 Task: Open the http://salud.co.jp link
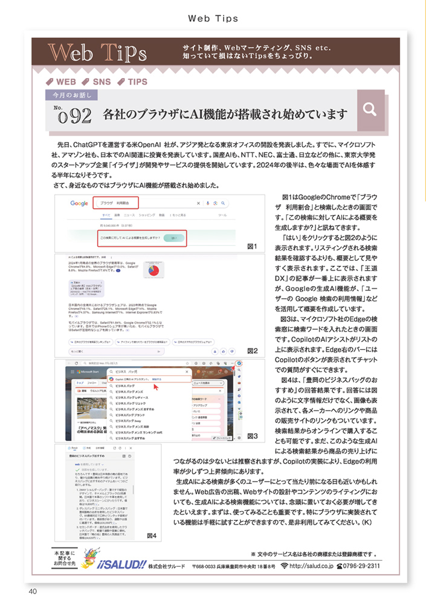311,566
